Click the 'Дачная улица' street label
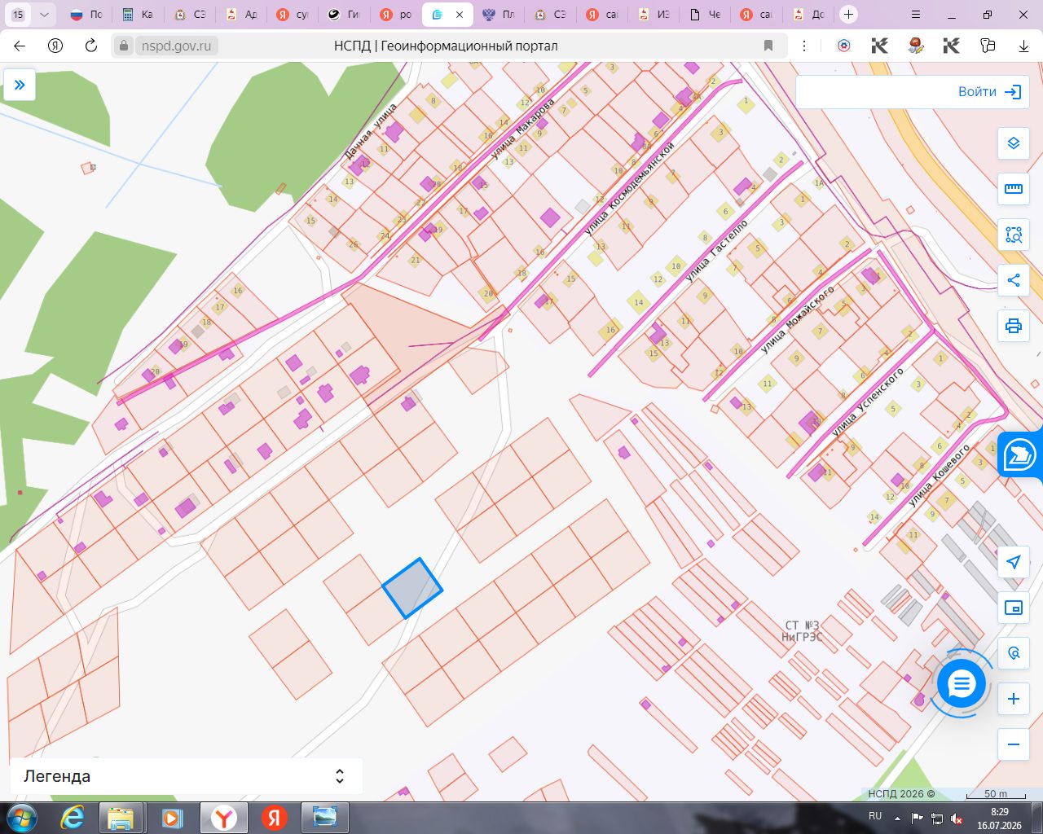 coord(371,130)
